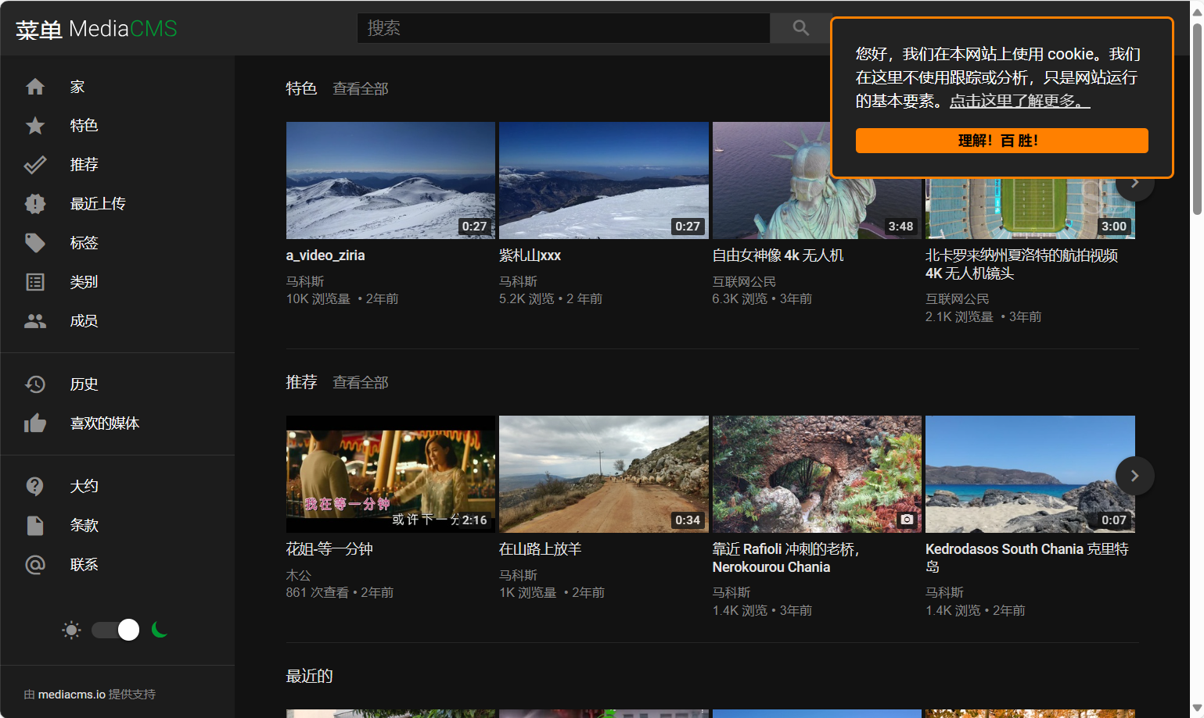This screenshot has width=1204, height=718.
Task: Advance the 推荐 carousel with right arrow
Action: pyautogui.click(x=1134, y=476)
